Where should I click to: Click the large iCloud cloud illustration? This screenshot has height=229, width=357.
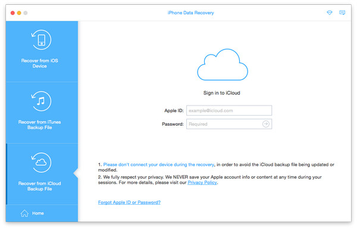pos(223,65)
